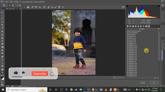Delete preset using the trash icon
This screenshot has height=92, width=165.
click(x=158, y=78)
